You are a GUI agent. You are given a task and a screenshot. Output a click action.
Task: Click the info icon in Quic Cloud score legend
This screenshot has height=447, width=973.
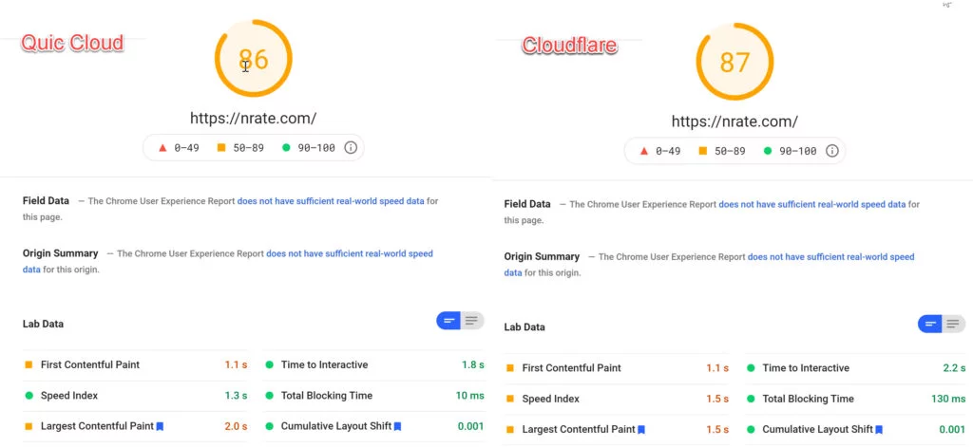point(351,147)
